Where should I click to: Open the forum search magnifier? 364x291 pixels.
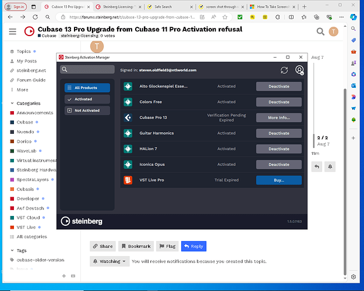[x=320, y=31]
